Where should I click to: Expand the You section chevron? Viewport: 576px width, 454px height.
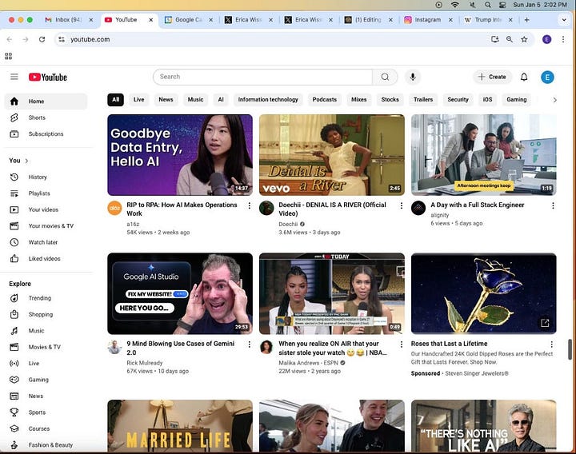click(27, 161)
